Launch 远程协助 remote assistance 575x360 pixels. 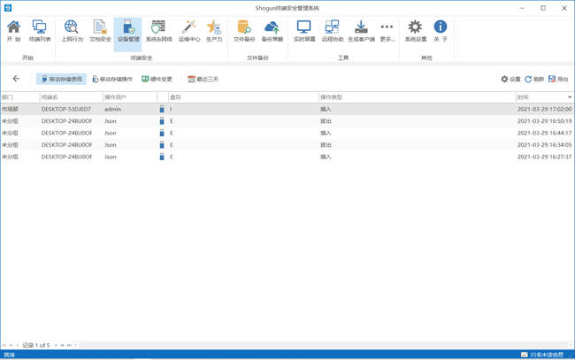332,31
